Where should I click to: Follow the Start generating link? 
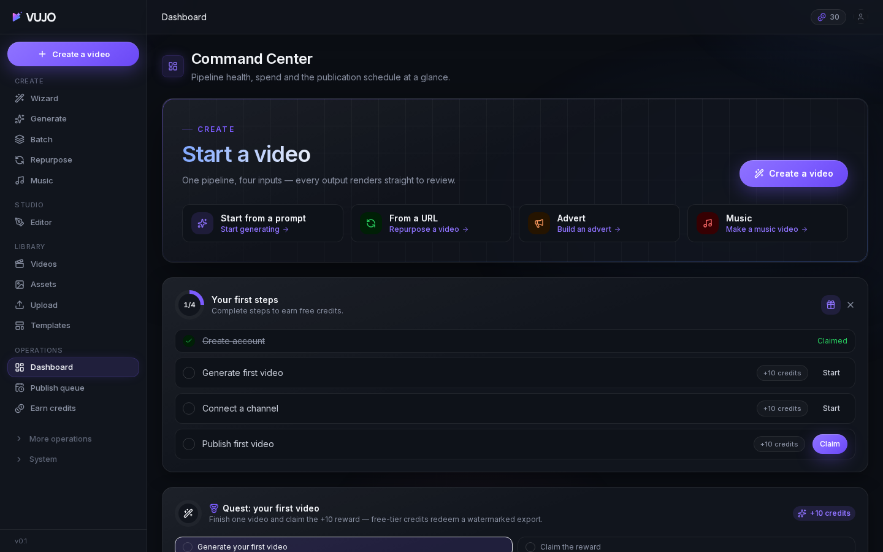click(254, 229)
